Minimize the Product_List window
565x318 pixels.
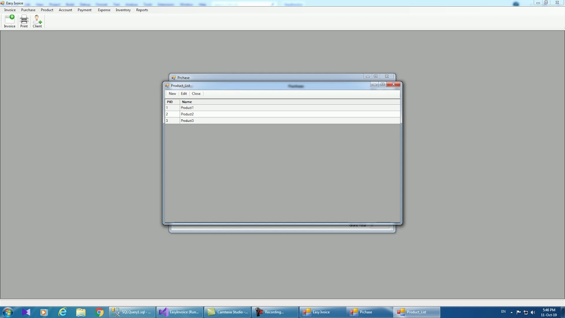[x=374, y=84]
